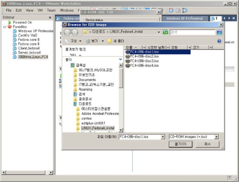Select Windows XP Professional VM in sidebar
This screenshot has width=239, height=182.
[35, 31]
